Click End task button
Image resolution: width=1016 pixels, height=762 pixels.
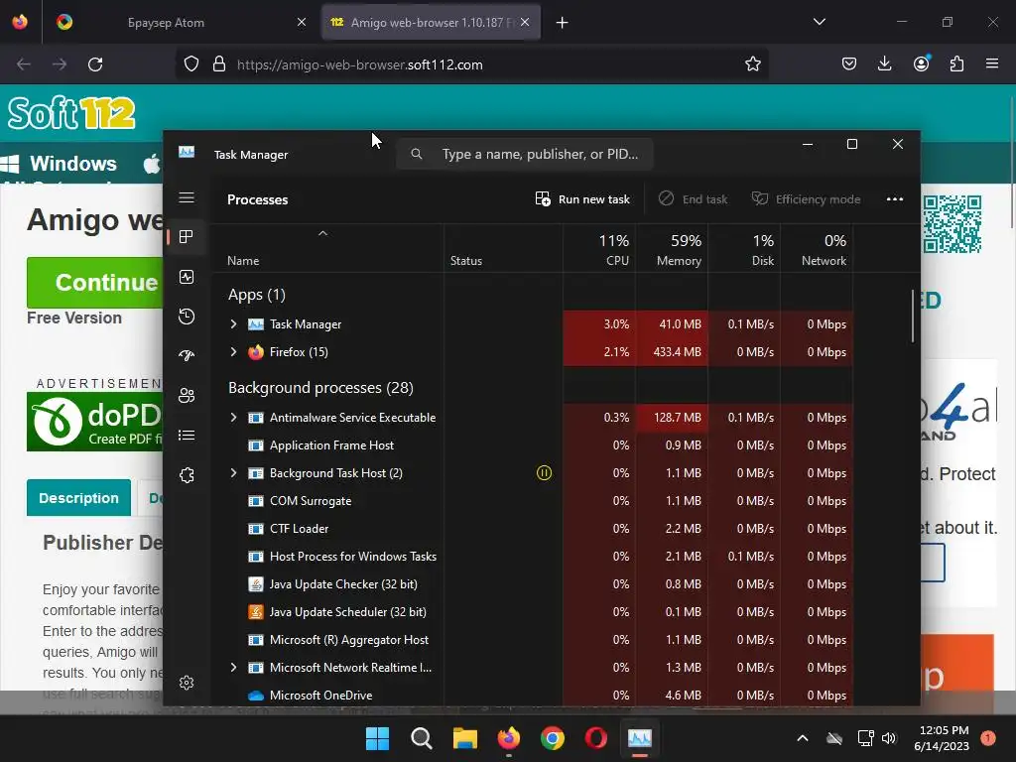(x=693, y=198)
